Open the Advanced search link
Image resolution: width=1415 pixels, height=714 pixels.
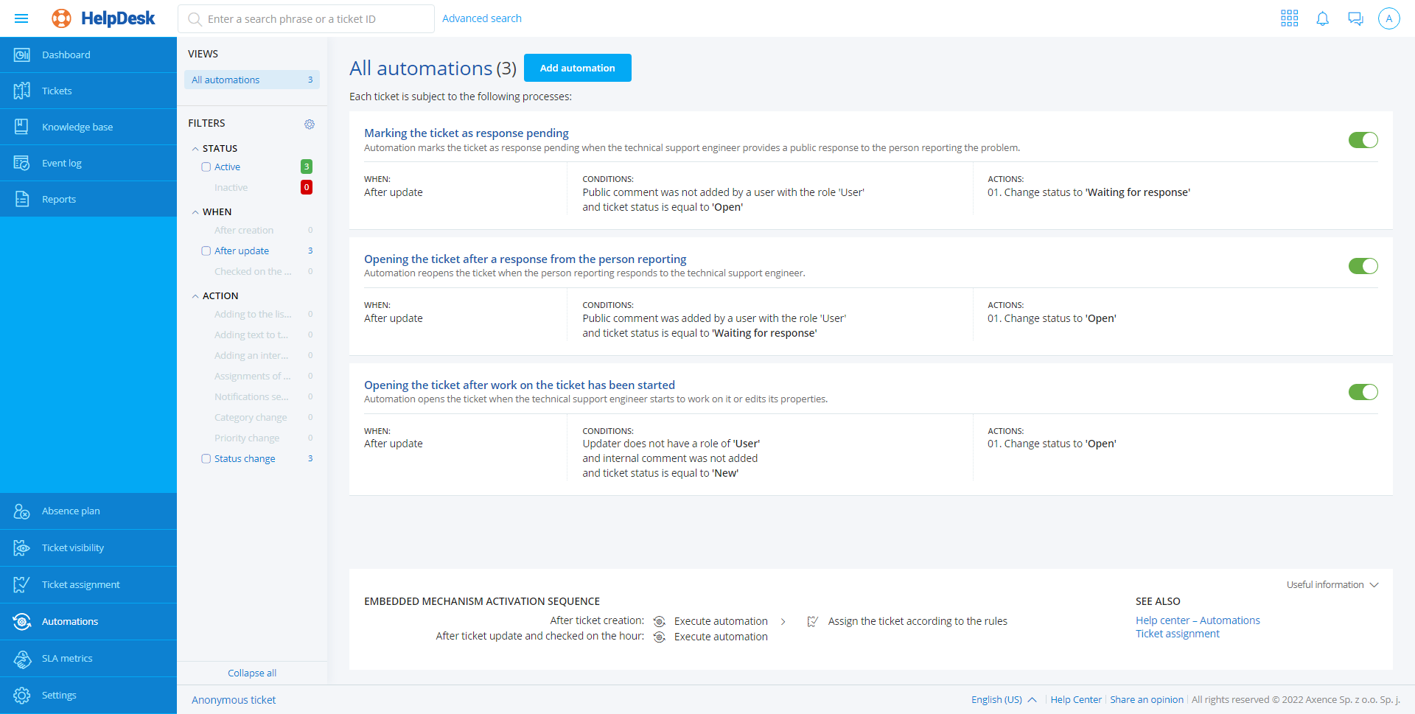[481, 18]
